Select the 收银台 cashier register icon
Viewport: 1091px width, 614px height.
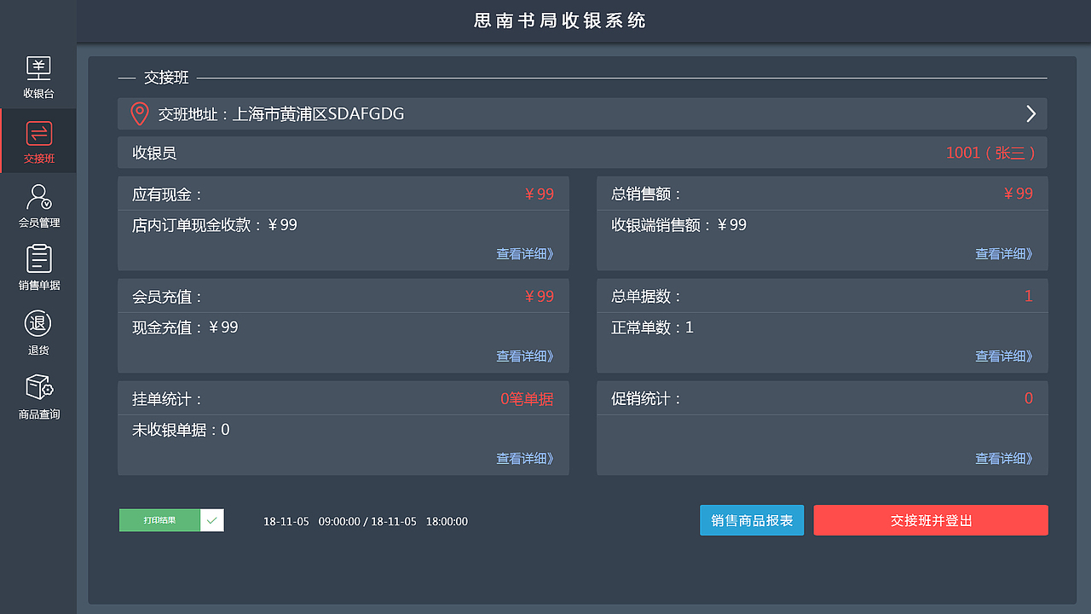38,75
